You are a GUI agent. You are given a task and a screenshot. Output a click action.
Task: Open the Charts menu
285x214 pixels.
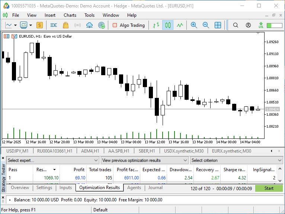click(x=70, y=15)
